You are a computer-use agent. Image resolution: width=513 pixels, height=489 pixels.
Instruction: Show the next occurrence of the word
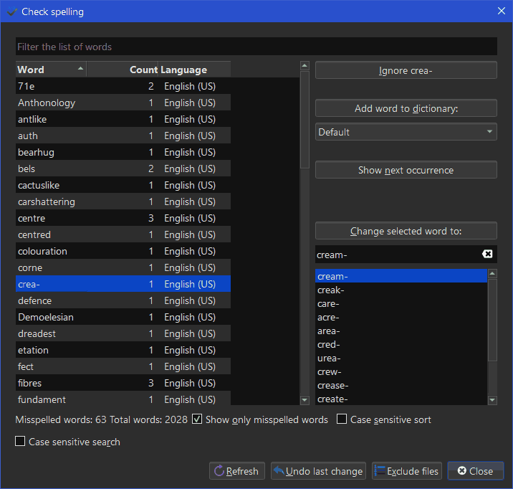tap(406, 170)
